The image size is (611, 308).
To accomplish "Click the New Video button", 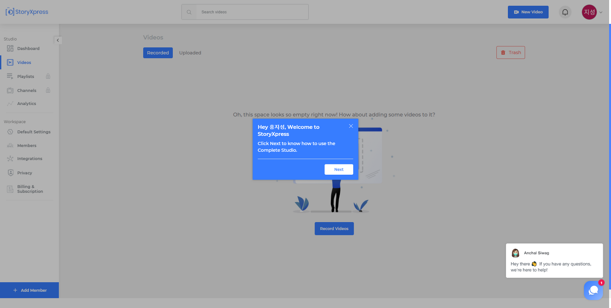I will coord(528,12).
